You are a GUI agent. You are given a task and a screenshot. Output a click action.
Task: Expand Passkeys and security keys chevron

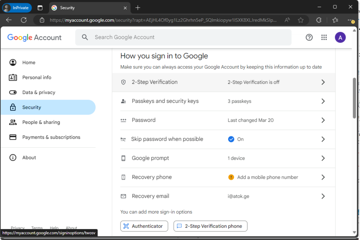(x=323, y=101)
